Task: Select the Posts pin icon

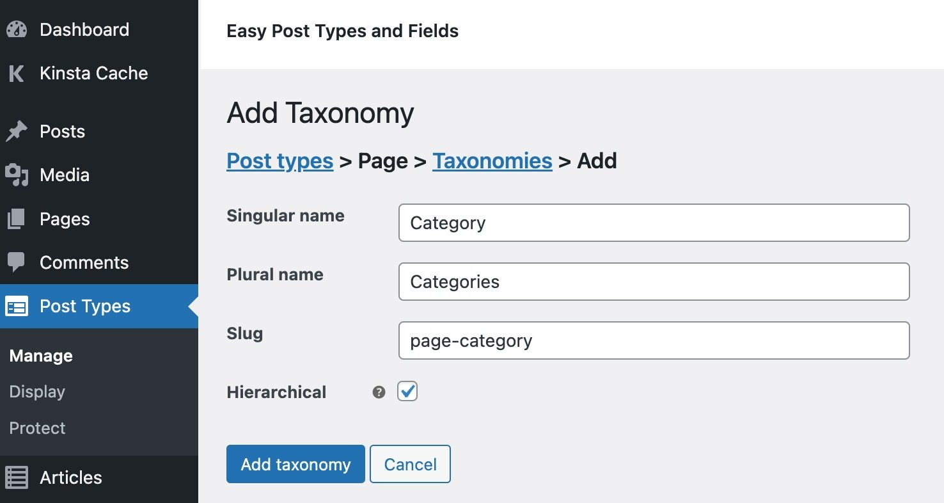Action: [x=17, y=131]
